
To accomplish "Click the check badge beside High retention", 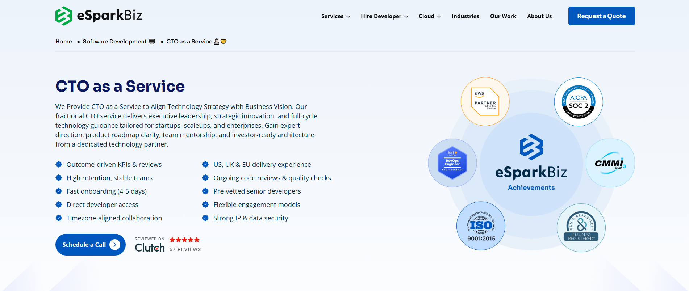I will click(x=59, y=178).
